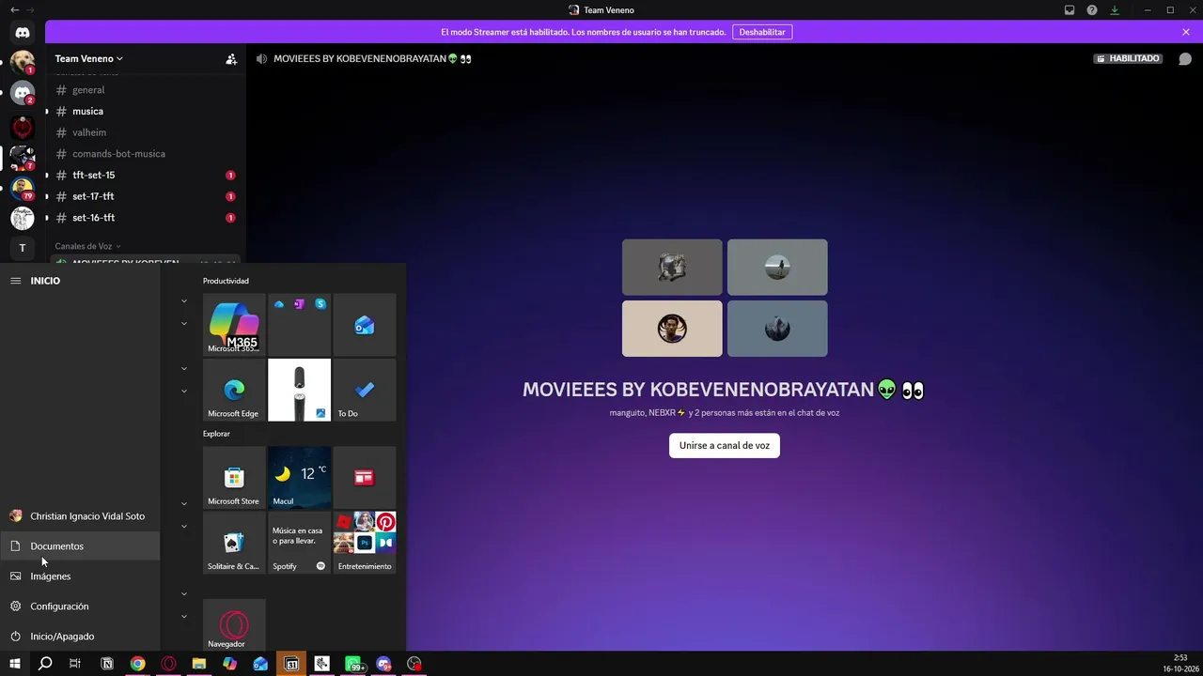Open the news tile next to weather
1203x676 pixels.
365,478
